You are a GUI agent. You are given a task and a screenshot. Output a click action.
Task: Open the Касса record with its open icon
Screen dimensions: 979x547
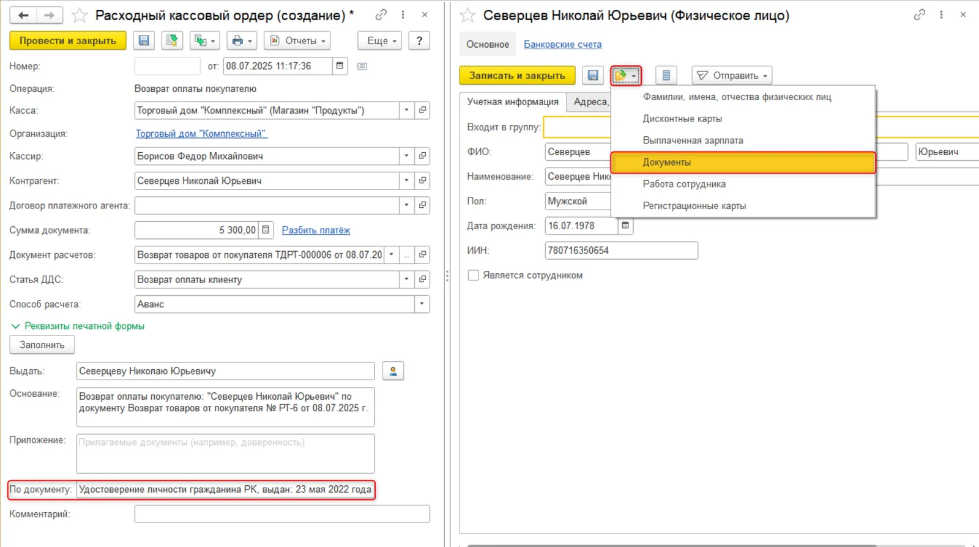click(422, 111)
